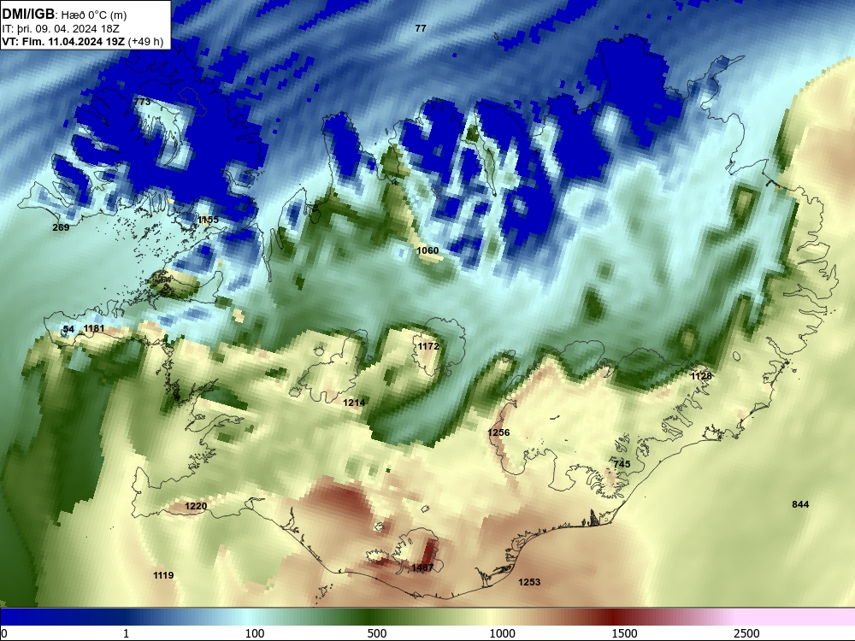Image resolution: width=855 pixels, height=641 pixels.
Task: Click the 1181 value label
Action: point(94,328)
